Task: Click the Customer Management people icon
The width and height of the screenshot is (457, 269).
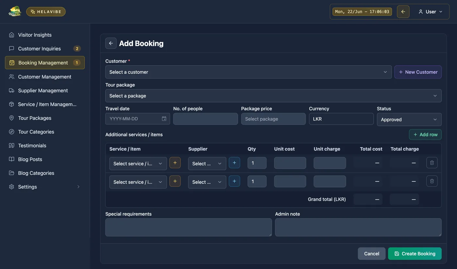Action: pyautogui.click(x=11, y=77)
